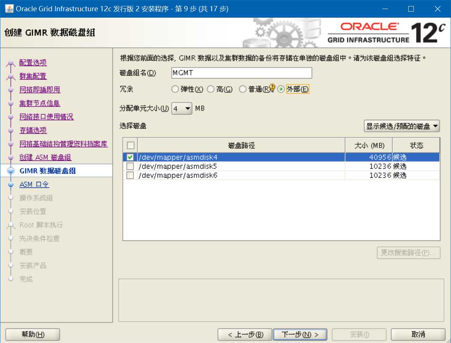The width and height of the screenshot is (451, 343).
Task: Go to the 集群节点信息 step
Action: [40, 103]
